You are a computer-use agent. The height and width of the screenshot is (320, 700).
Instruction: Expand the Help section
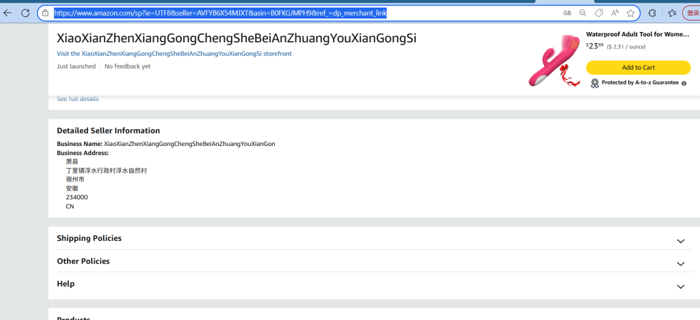(x=680, y=286)
